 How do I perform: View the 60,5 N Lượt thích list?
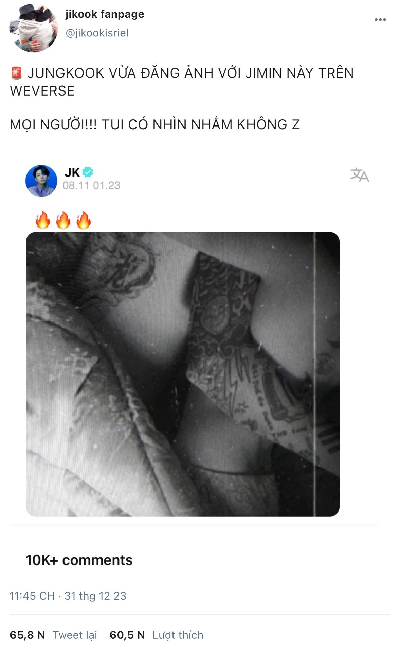coord(156,635)
